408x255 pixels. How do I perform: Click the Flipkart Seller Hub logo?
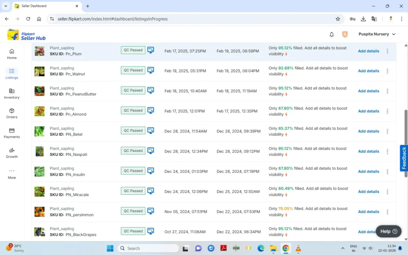point(27,35)
